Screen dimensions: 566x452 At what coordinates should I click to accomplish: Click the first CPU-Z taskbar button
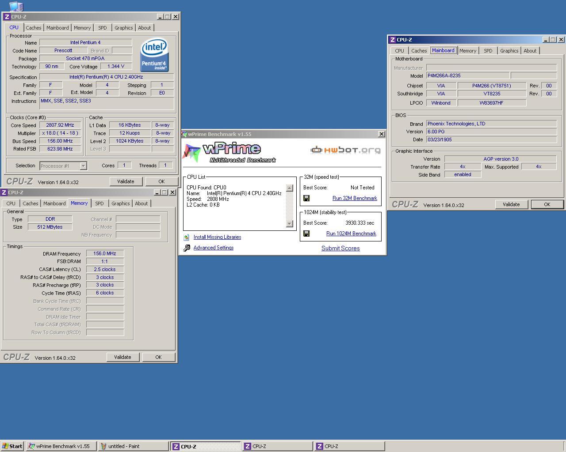point(206,446)
